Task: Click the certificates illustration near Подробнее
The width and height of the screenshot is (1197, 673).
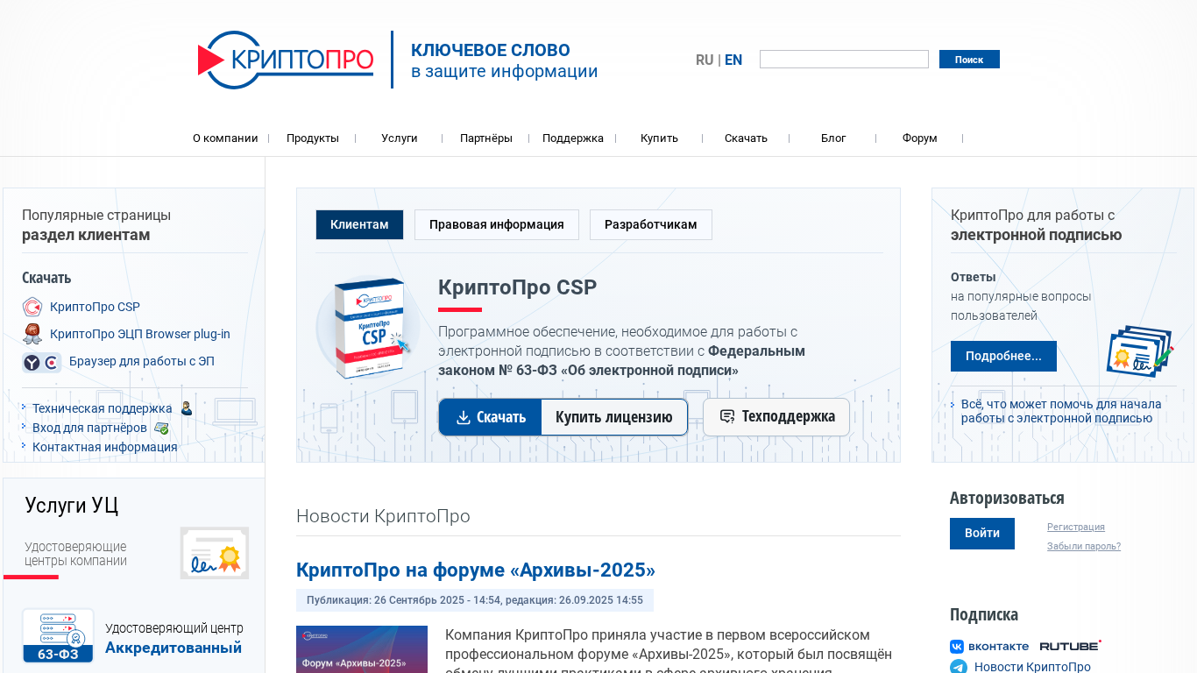Action: (x=1139, y=351)
